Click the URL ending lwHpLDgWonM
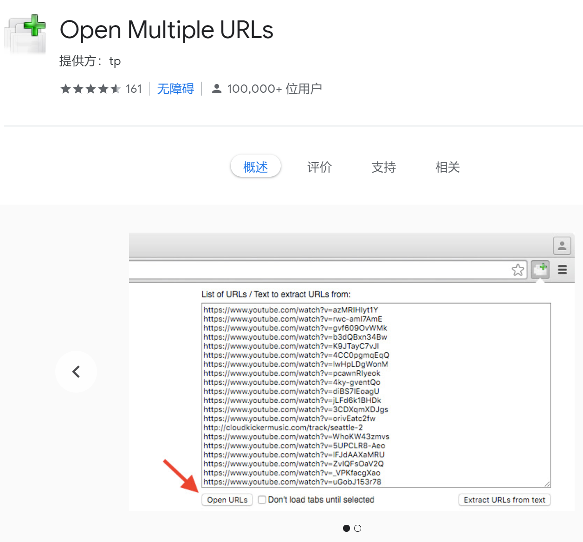 point(296,364)
